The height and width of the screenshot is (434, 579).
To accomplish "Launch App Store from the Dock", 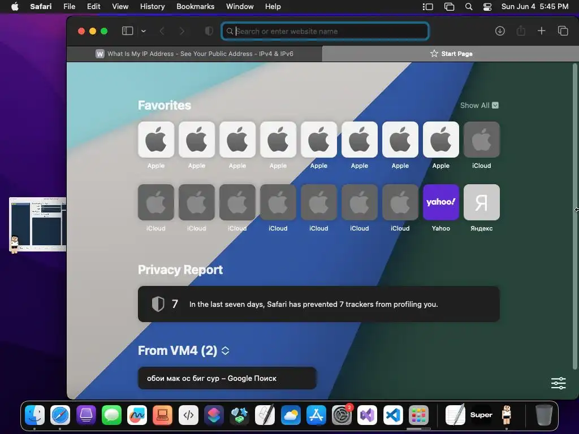I will click(x=316, y=415).
